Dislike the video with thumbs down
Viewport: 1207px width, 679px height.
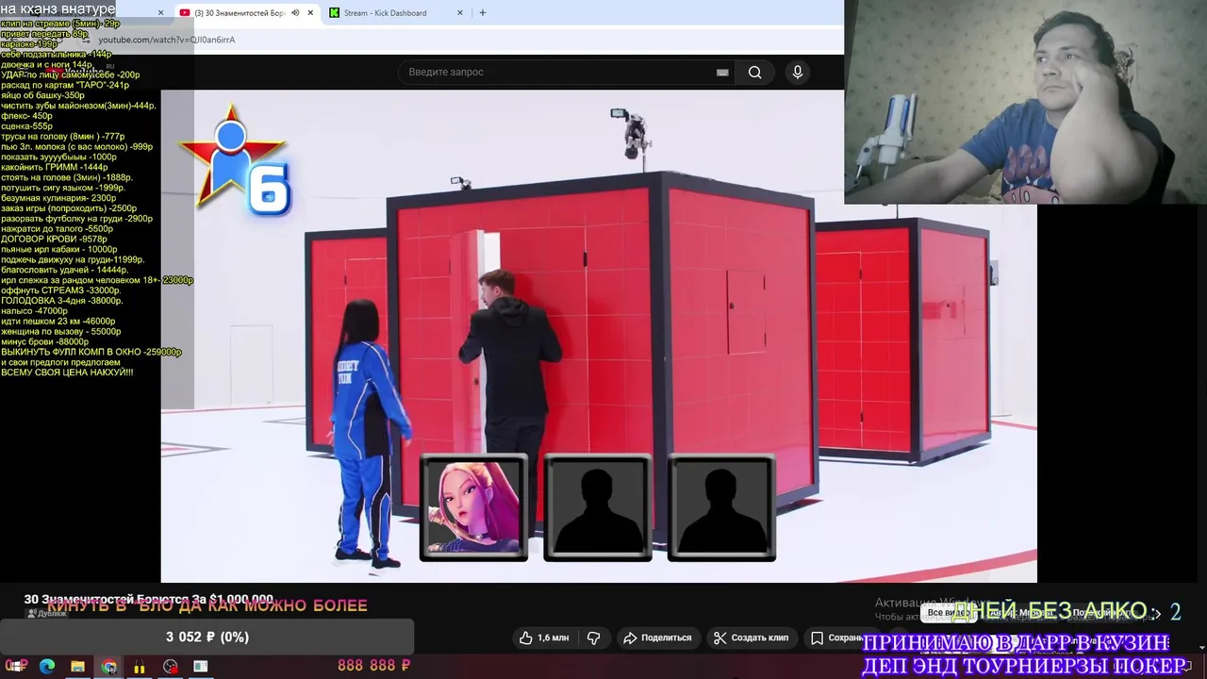pyautogui.click(x=594, y=638)
